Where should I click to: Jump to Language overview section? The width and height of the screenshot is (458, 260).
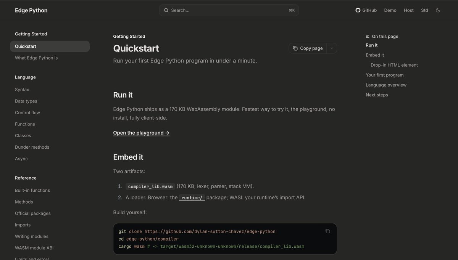386,85
